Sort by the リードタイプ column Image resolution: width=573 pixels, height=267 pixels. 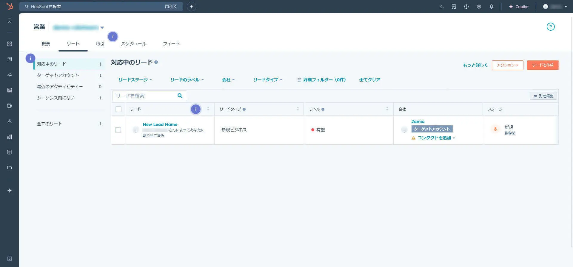[298, 109]
